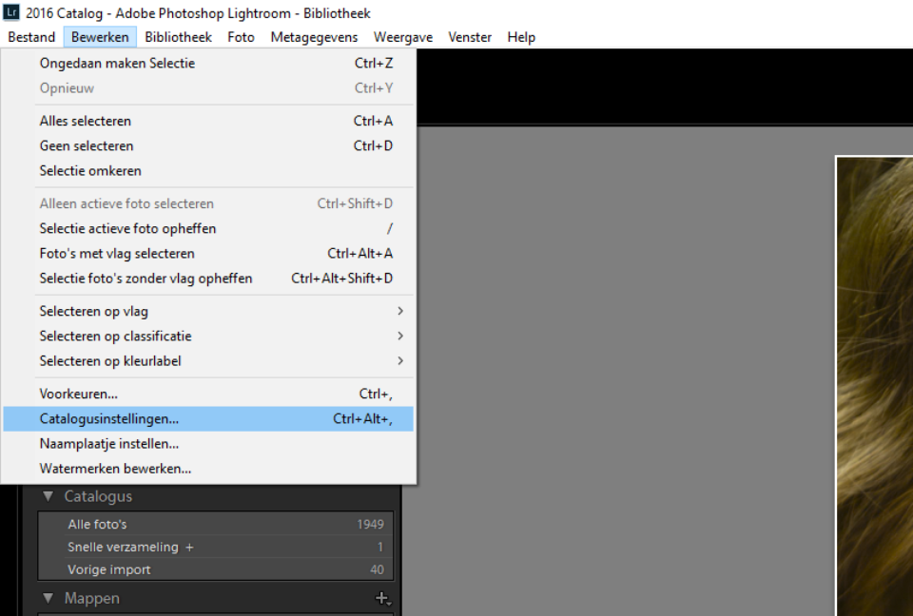
Task: Open the Selecteren op classificatie submenu
Action: tap(208, 336)
